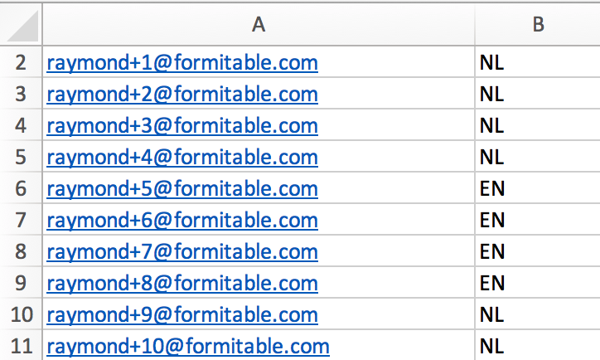
Task: Open the raymond+3@formitable.com link
Action: [x=182, y=125]
